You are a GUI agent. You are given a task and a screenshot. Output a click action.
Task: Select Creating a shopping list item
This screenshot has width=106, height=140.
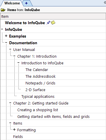[x=37, y=110]
